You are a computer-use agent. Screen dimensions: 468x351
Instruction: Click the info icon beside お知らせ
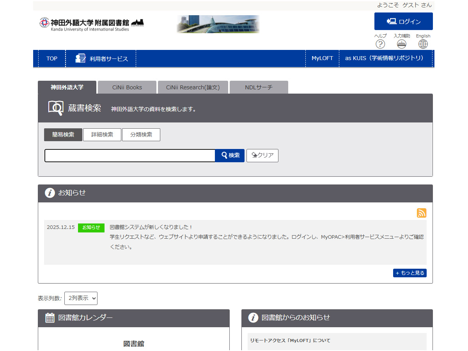[x=50, y=193]
